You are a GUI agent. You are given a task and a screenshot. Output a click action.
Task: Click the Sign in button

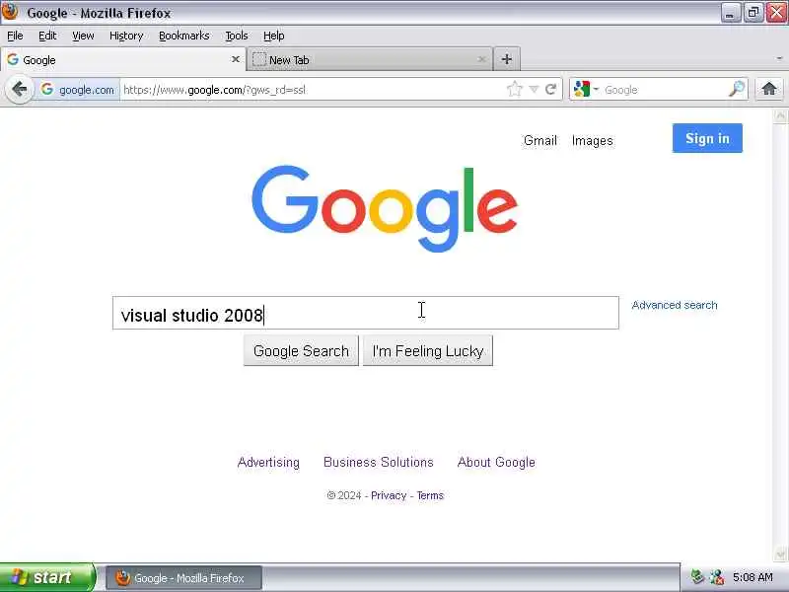click(707, 138)
